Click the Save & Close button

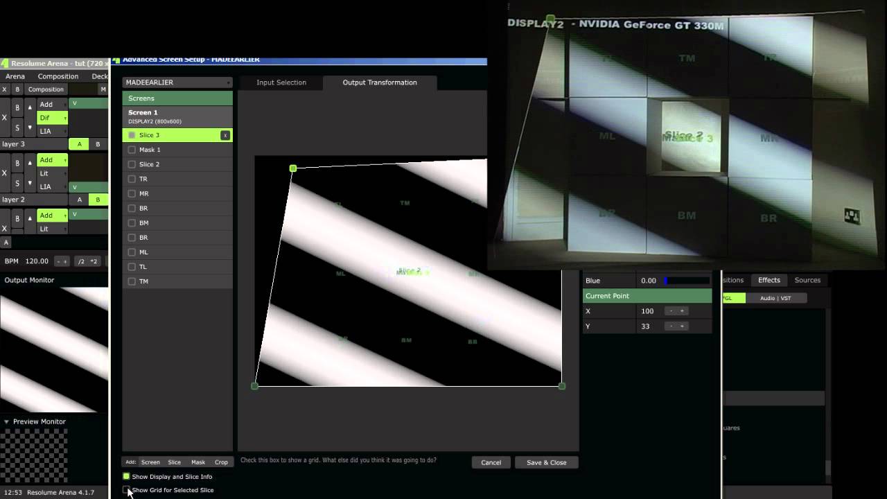[x=546, y=462]
